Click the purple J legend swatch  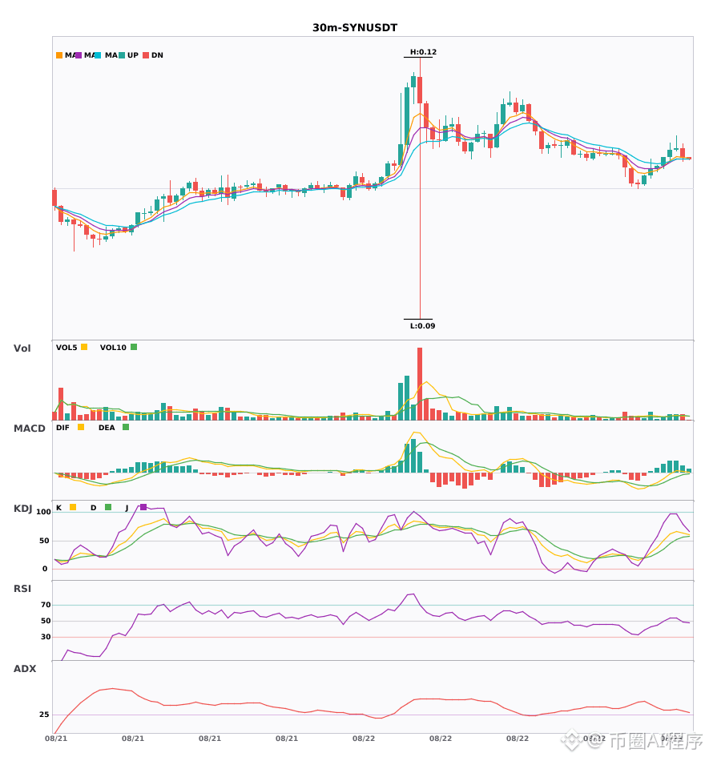[143, 507]
